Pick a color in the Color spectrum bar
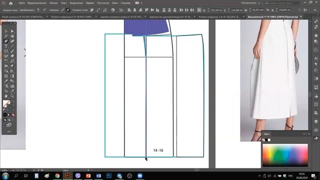 [285, 155]
